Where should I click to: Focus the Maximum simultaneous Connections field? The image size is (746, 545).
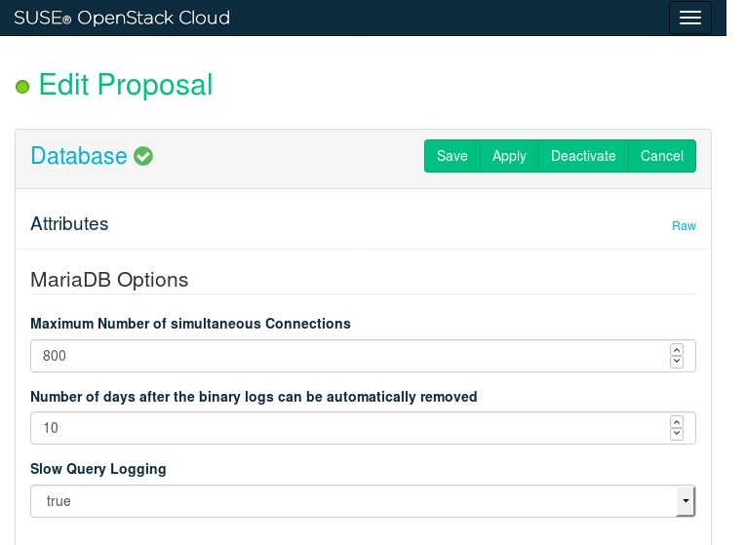(346, 356)
